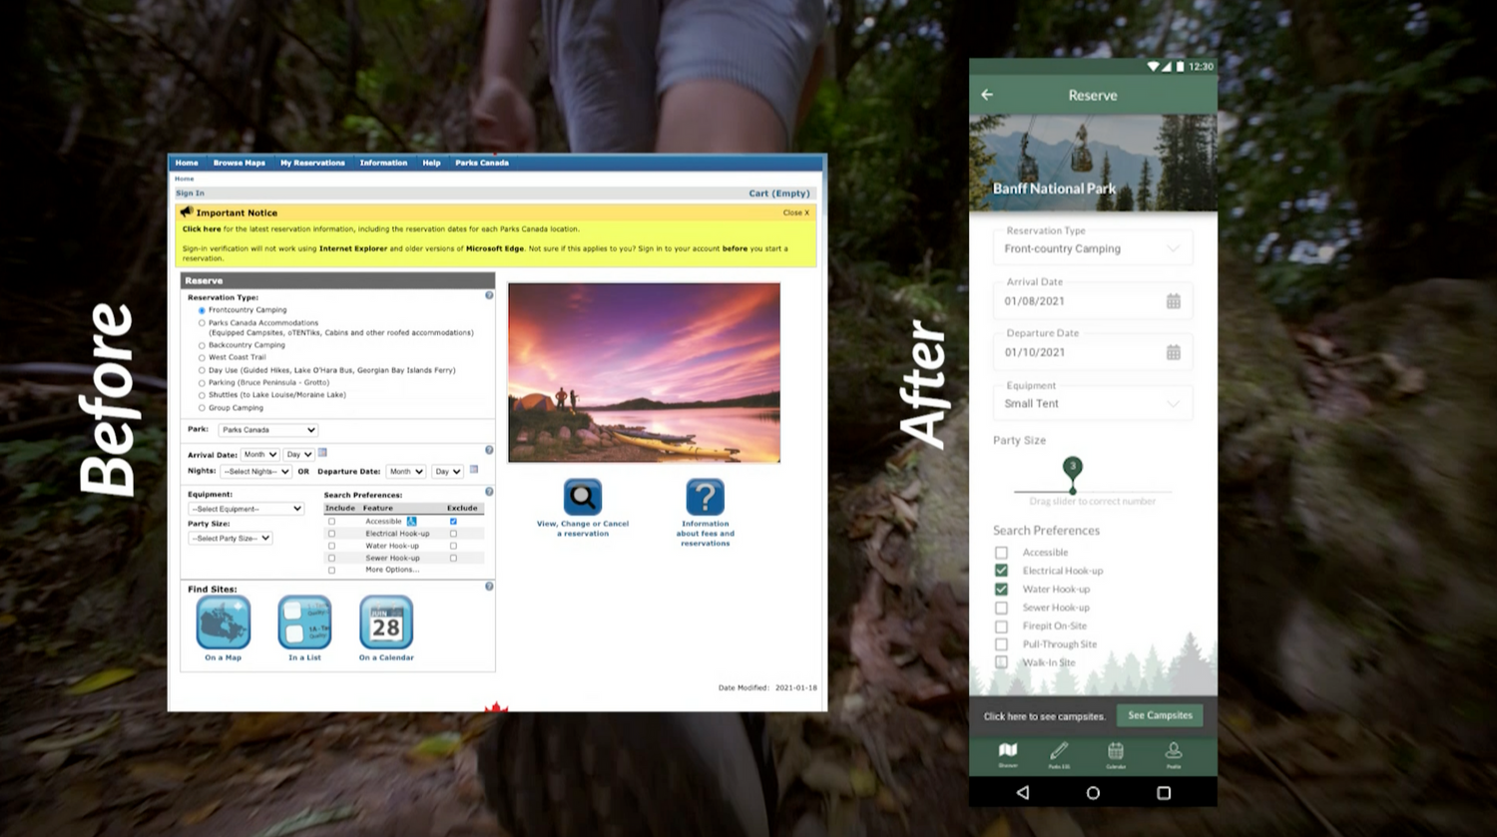Click the Sign In link
The image size is (1497, 837).
[190, 194]
